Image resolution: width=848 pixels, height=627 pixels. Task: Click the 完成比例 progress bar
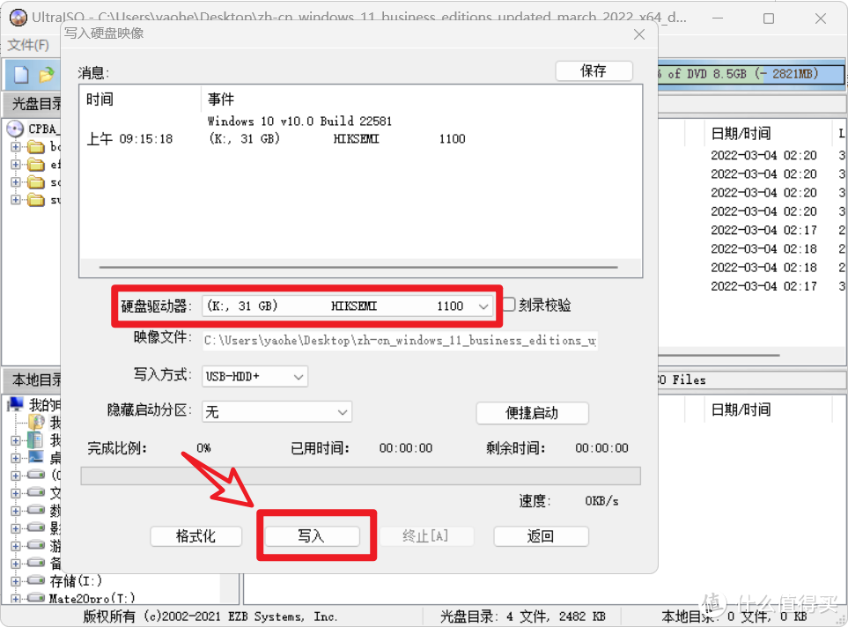[359, 476]
